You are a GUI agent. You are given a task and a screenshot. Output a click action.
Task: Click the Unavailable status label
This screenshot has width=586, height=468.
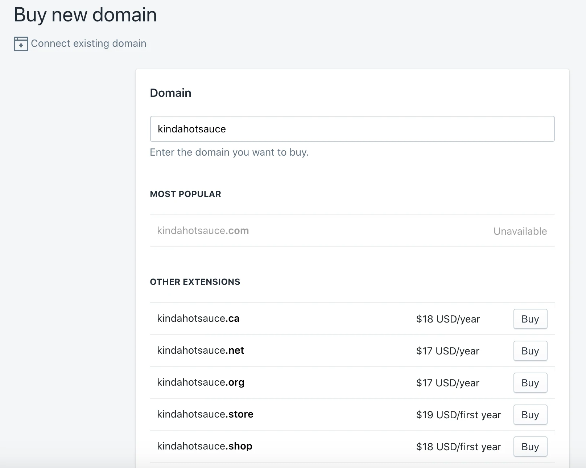coord(520,231)
